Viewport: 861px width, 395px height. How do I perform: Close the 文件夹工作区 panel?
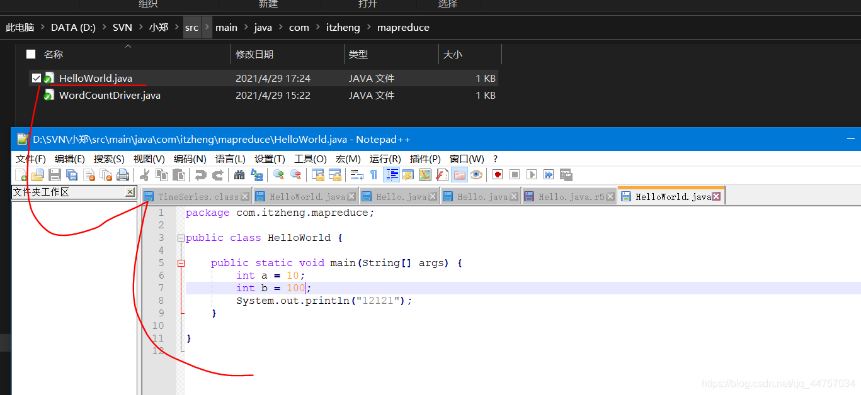tap(130, 192)
